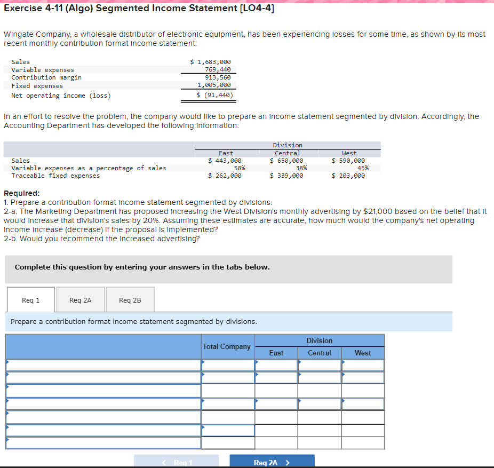Open the third row label dropdown cell
This screenshot has width=494, height=468.
coord(101,391)
